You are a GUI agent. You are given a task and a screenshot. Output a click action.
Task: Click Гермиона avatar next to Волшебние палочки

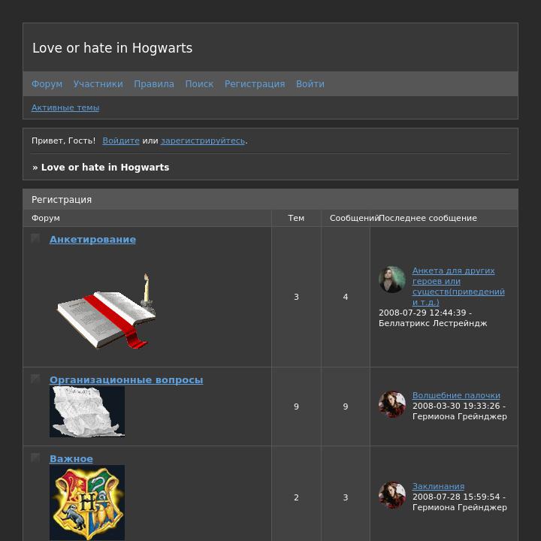pos(392,404)
